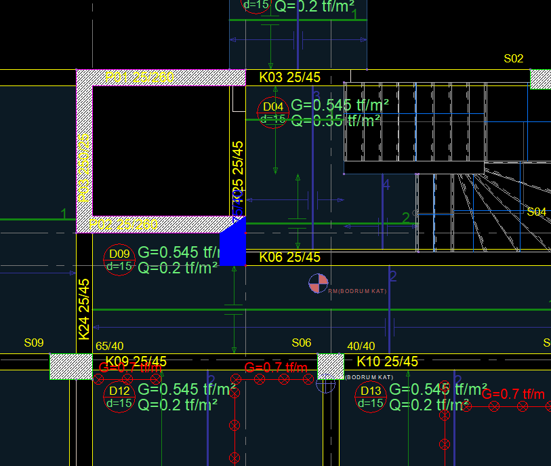
Task: Select the solid blue filled polygon
Action: click(232, 246)
